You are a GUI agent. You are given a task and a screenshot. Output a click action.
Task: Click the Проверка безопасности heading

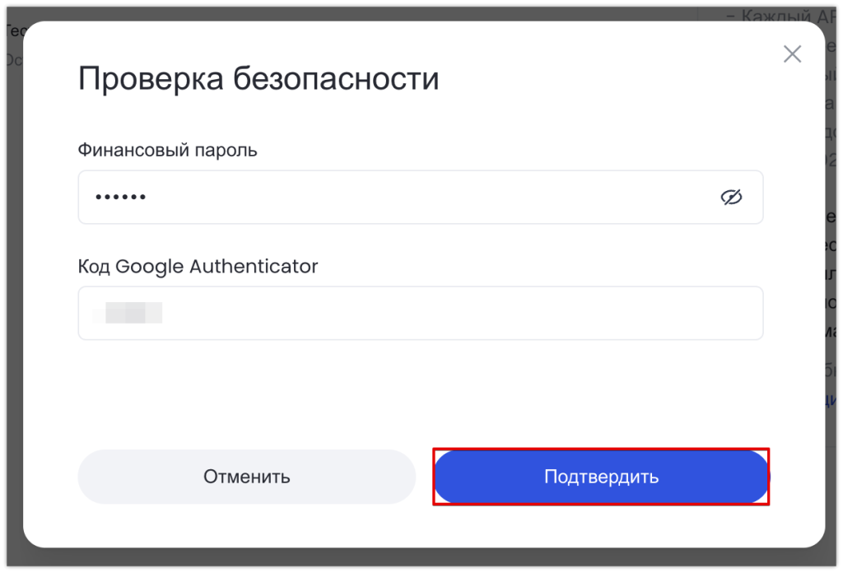coord(258,78)
